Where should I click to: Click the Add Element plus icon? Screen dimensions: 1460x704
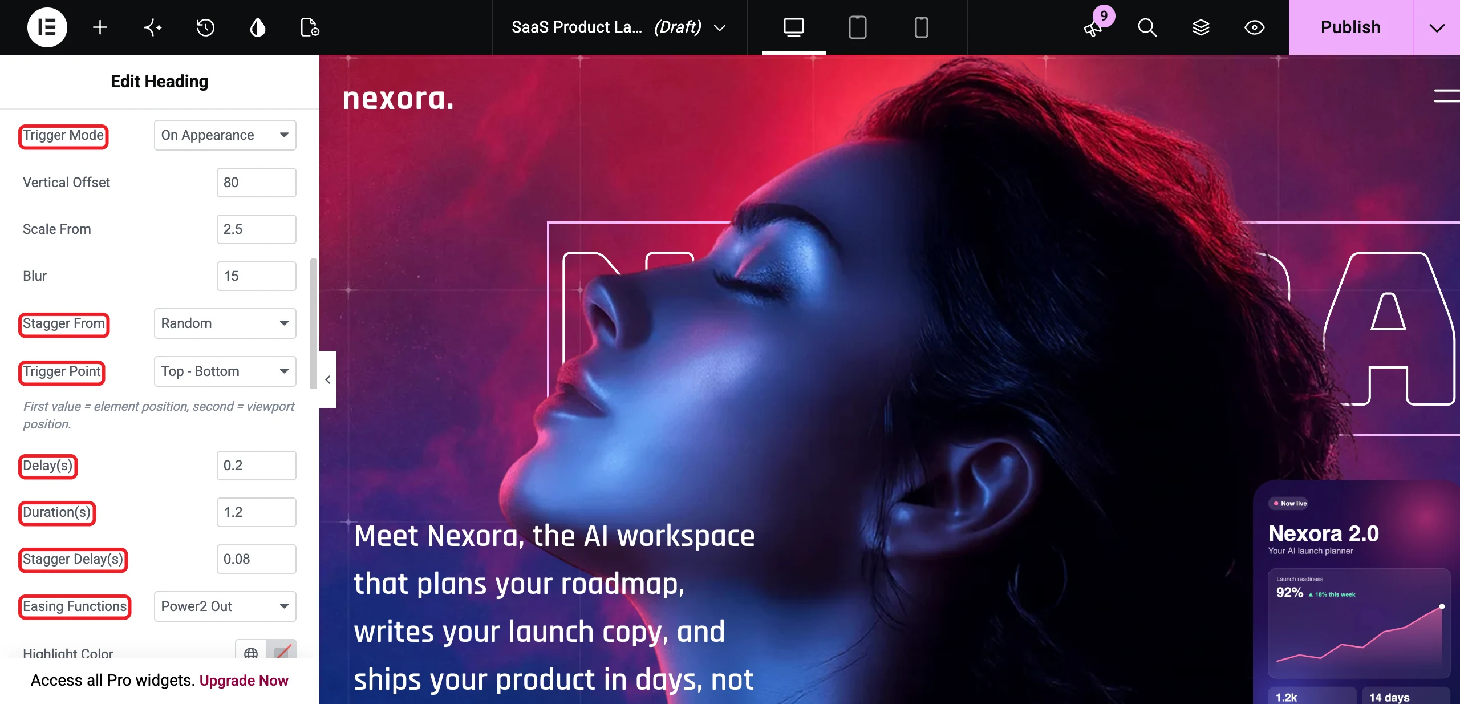[x=100, y=27]
